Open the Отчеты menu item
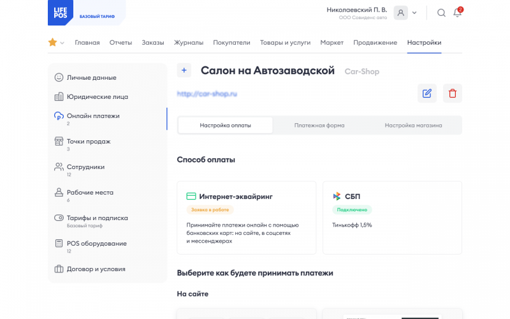The image size is (510, 319). [x=120, y=43]
